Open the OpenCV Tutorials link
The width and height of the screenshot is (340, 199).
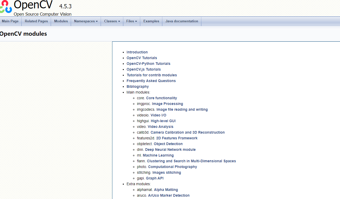pos(142,58)
